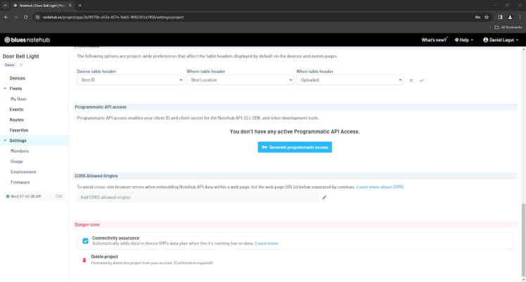Screen dimensions: 526x282
Task: Click the pin icon next to Owner badge
Action: pos(21,65)
